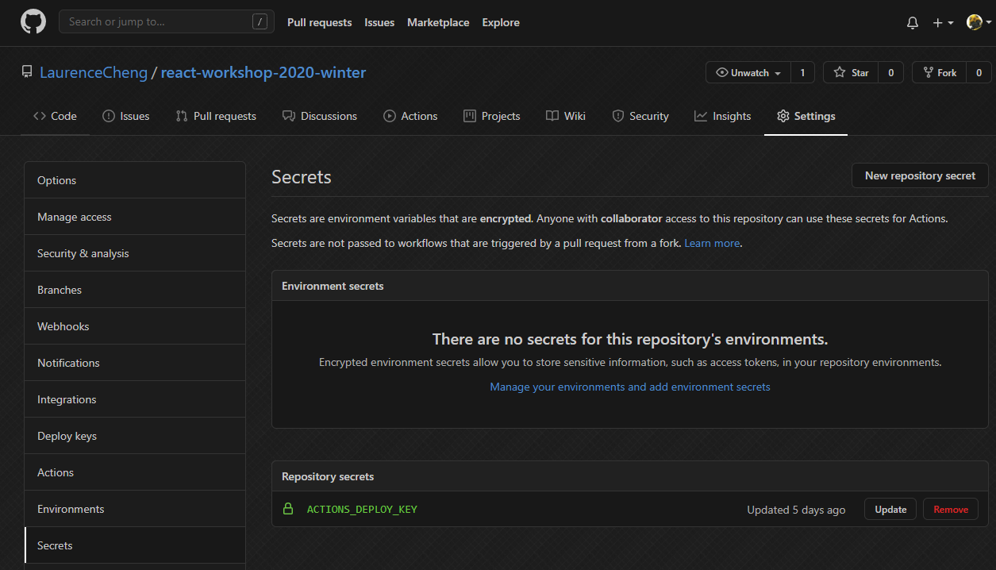The image size is (996, 570).
Task: Click the Security tab shield icon
Action: pos(618,116)
